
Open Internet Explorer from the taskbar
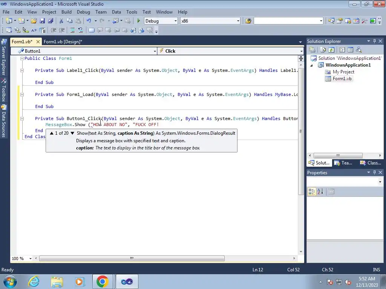coord(34,281)
